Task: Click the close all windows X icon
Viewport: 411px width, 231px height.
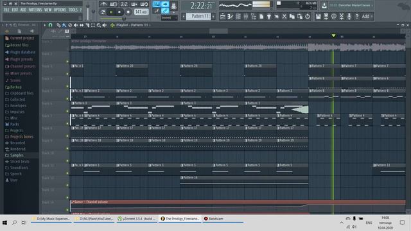Action: (284, 17)
